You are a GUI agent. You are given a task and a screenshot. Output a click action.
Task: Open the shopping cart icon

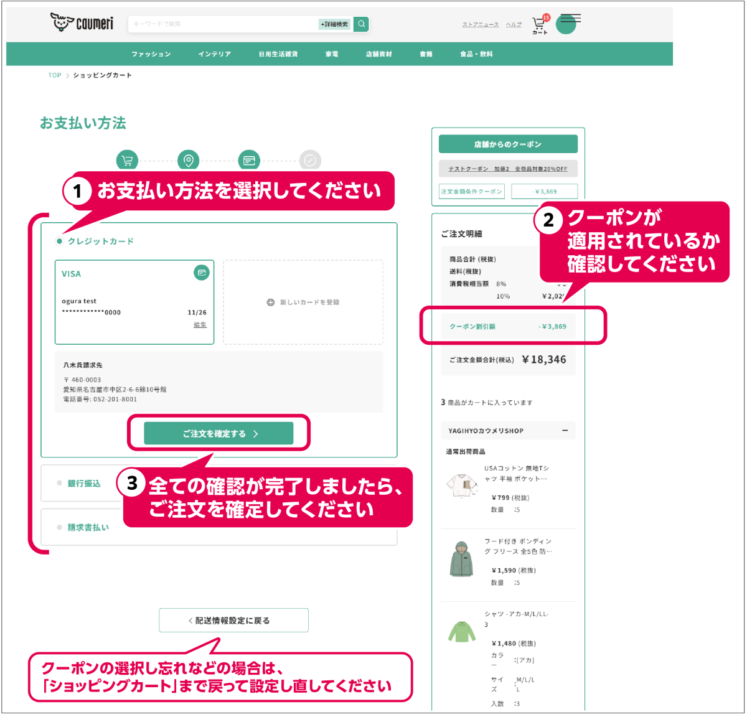(538, 24)
